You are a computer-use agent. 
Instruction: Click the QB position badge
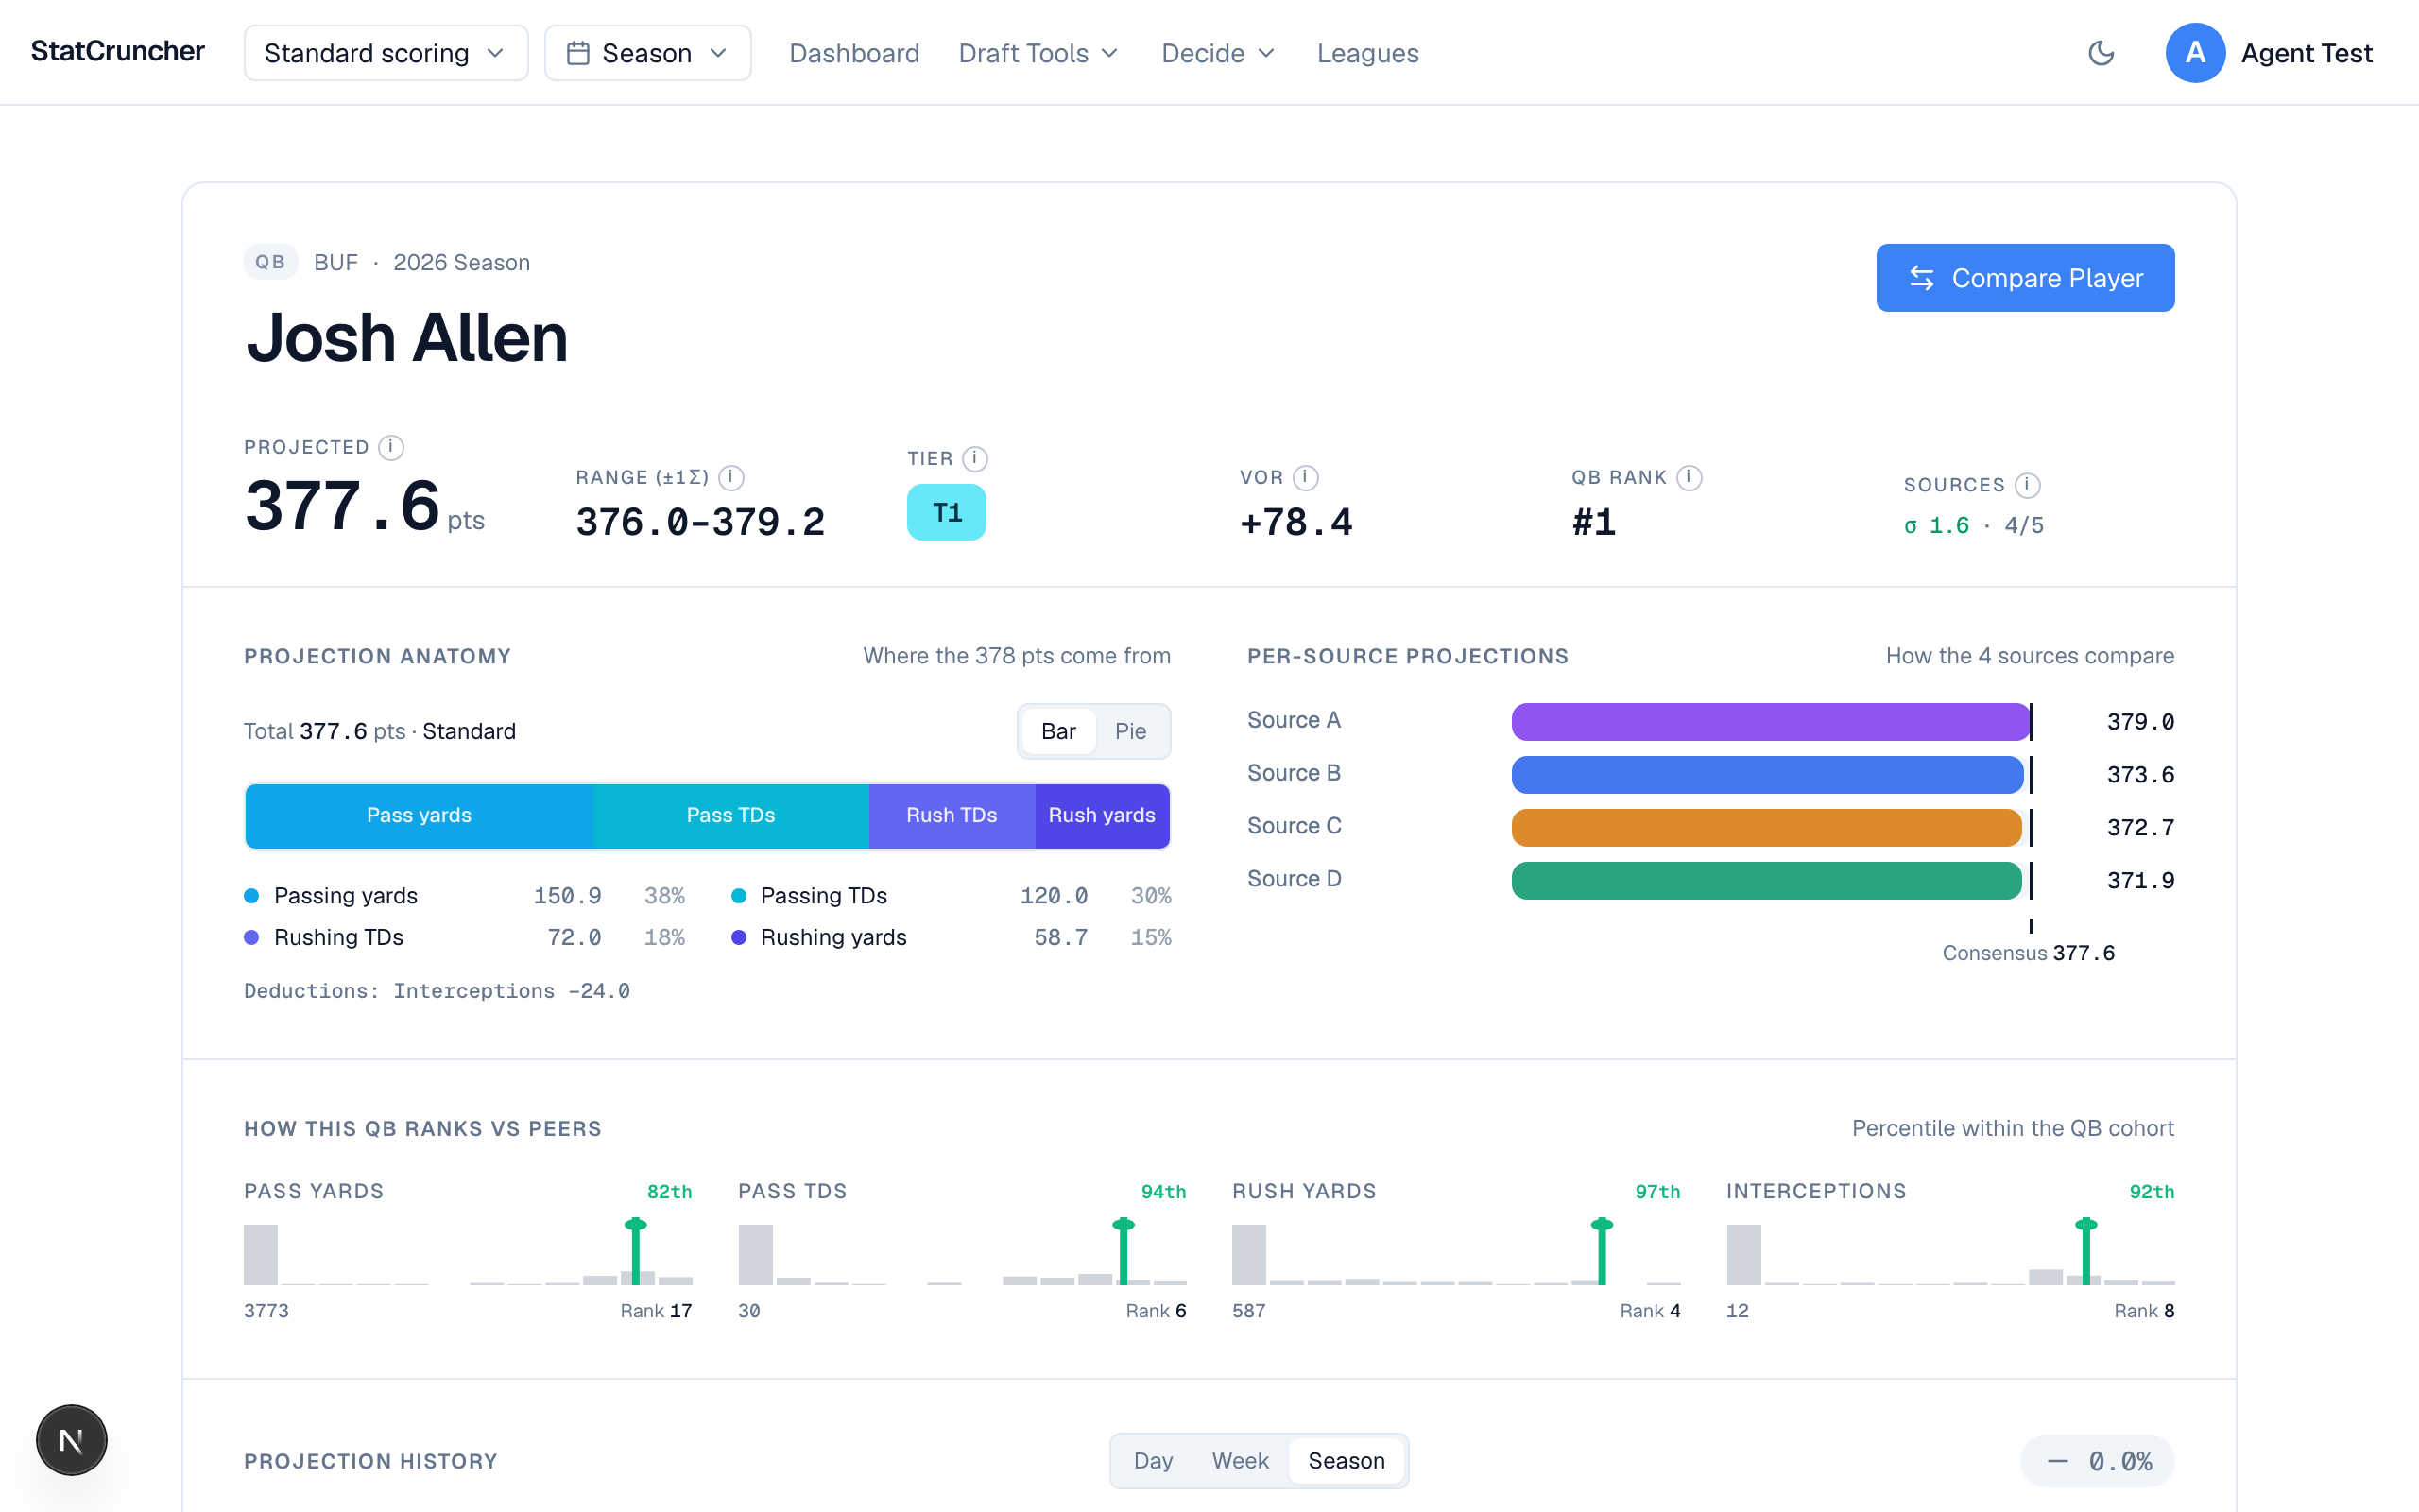(270, 262)
